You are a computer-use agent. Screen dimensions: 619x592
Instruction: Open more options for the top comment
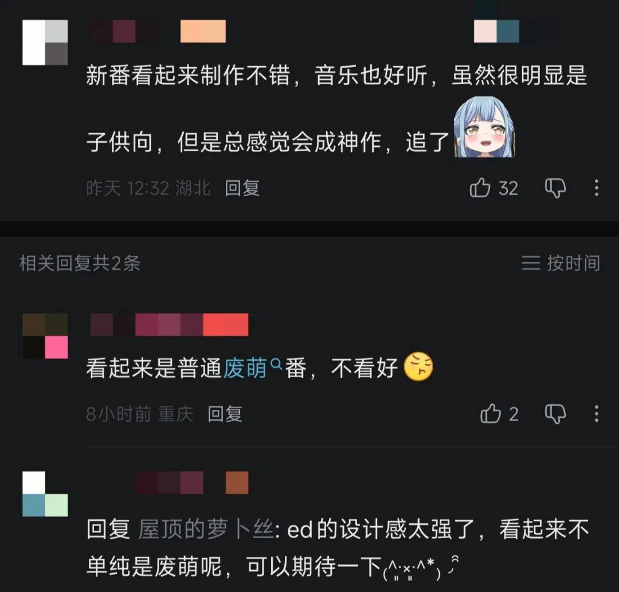coord(597,188)
